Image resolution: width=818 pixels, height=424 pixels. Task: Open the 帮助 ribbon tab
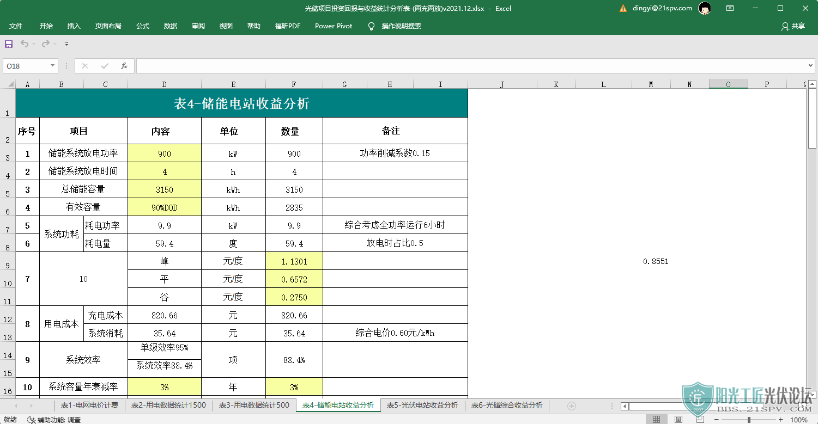(x=254, y=26)
